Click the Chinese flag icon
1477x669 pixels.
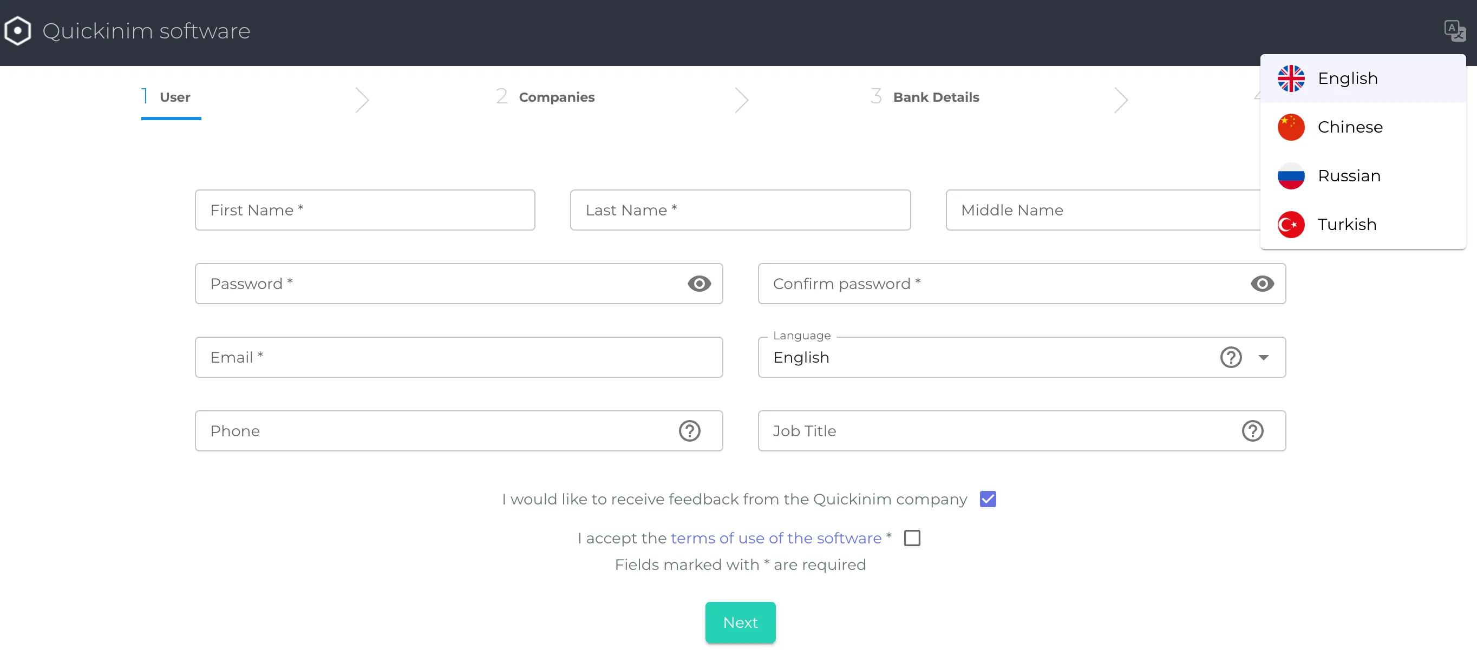pyautogui.click(x=1291, y=127)
